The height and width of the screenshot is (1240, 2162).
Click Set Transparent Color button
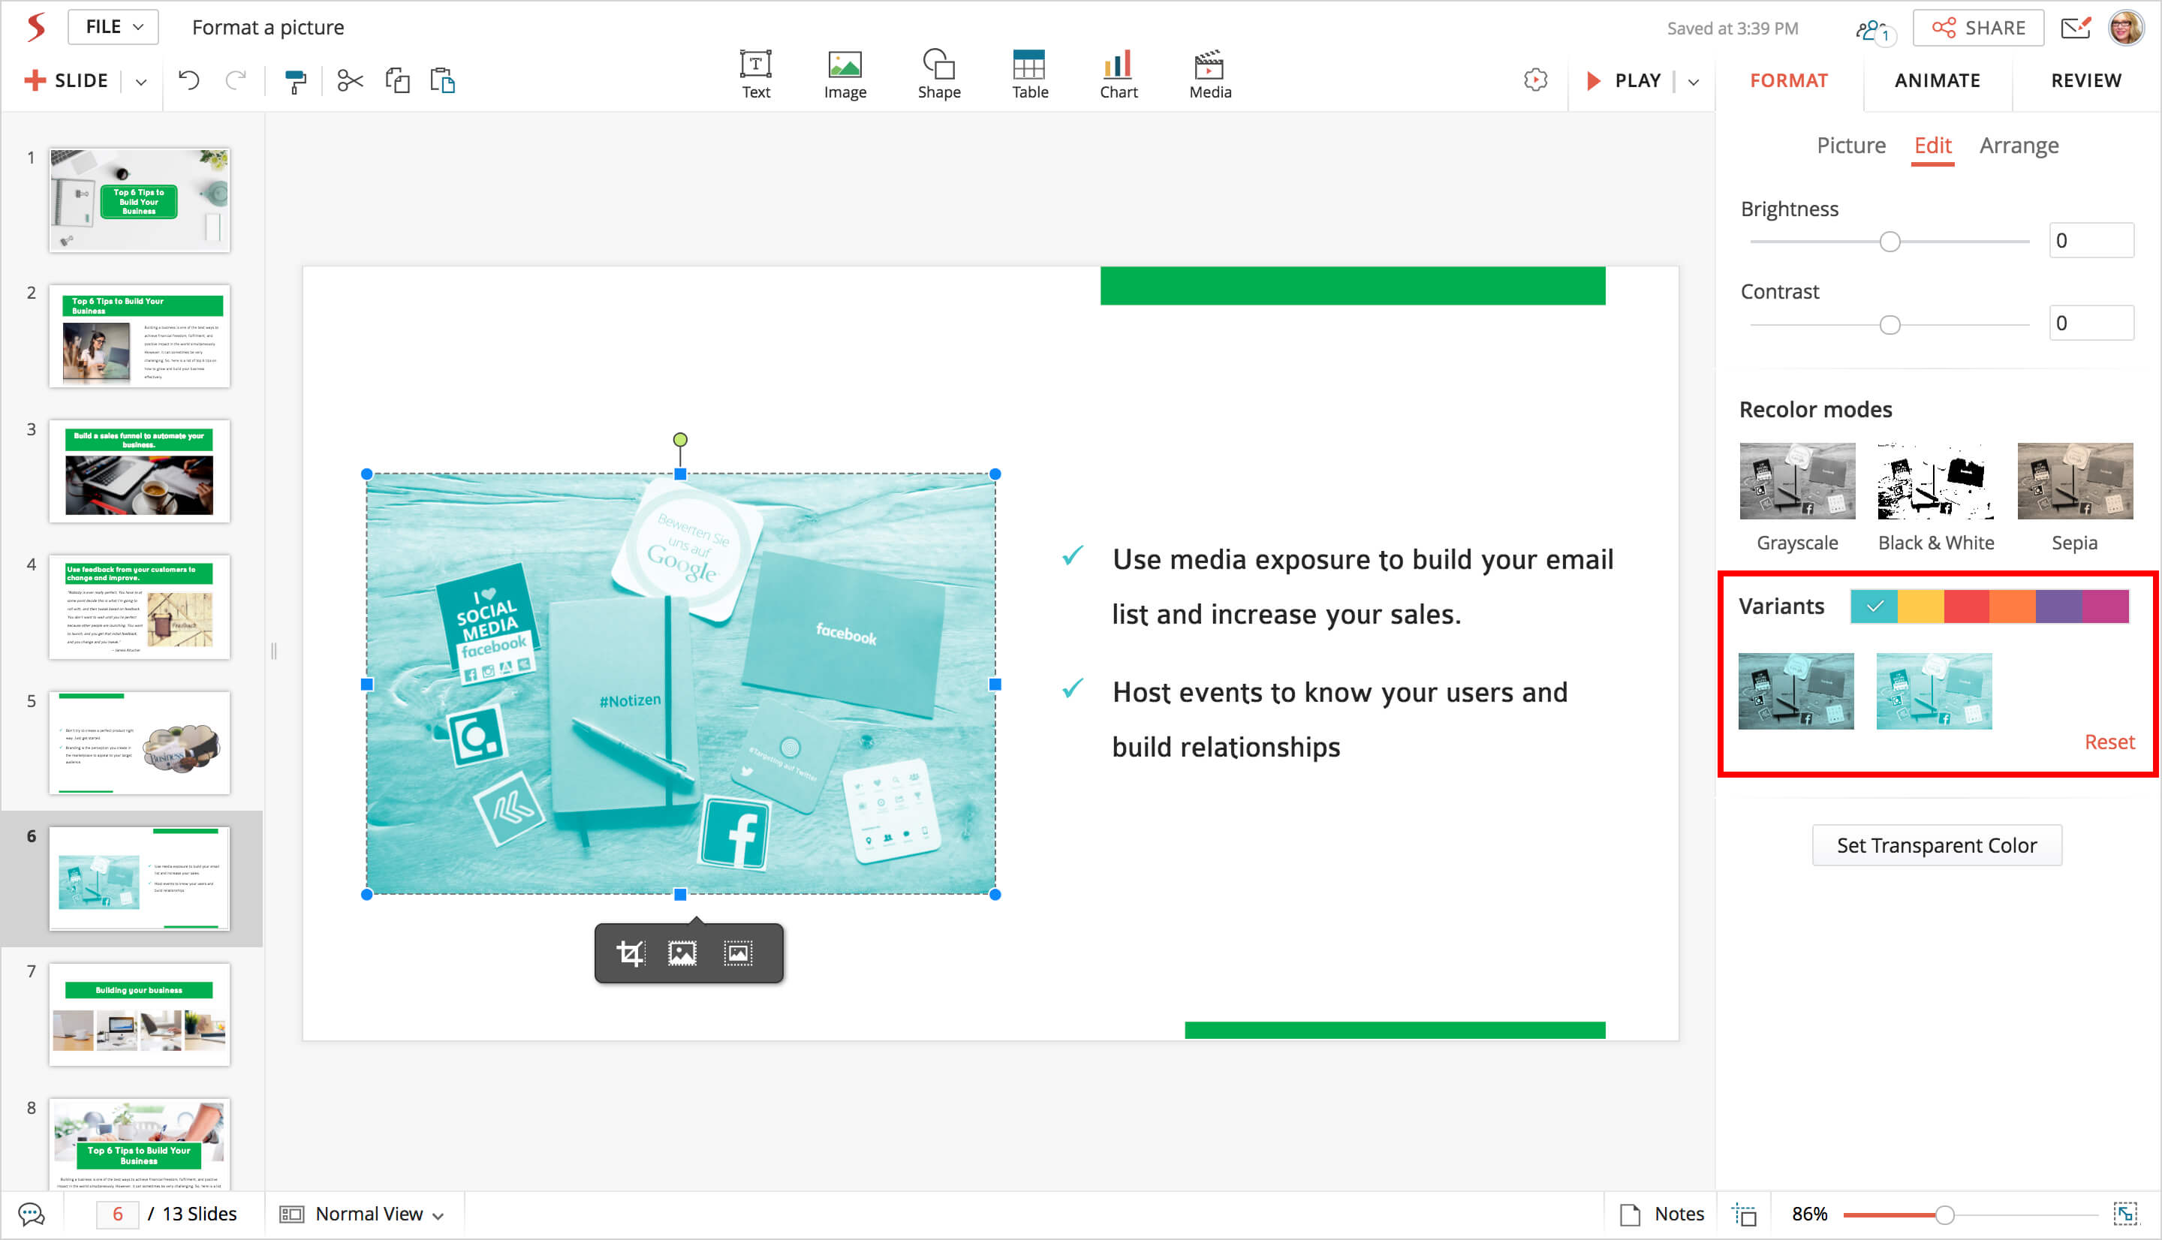click(1935, 845)
